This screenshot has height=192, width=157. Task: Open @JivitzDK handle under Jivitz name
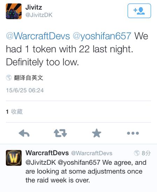[x=39, y=15]
